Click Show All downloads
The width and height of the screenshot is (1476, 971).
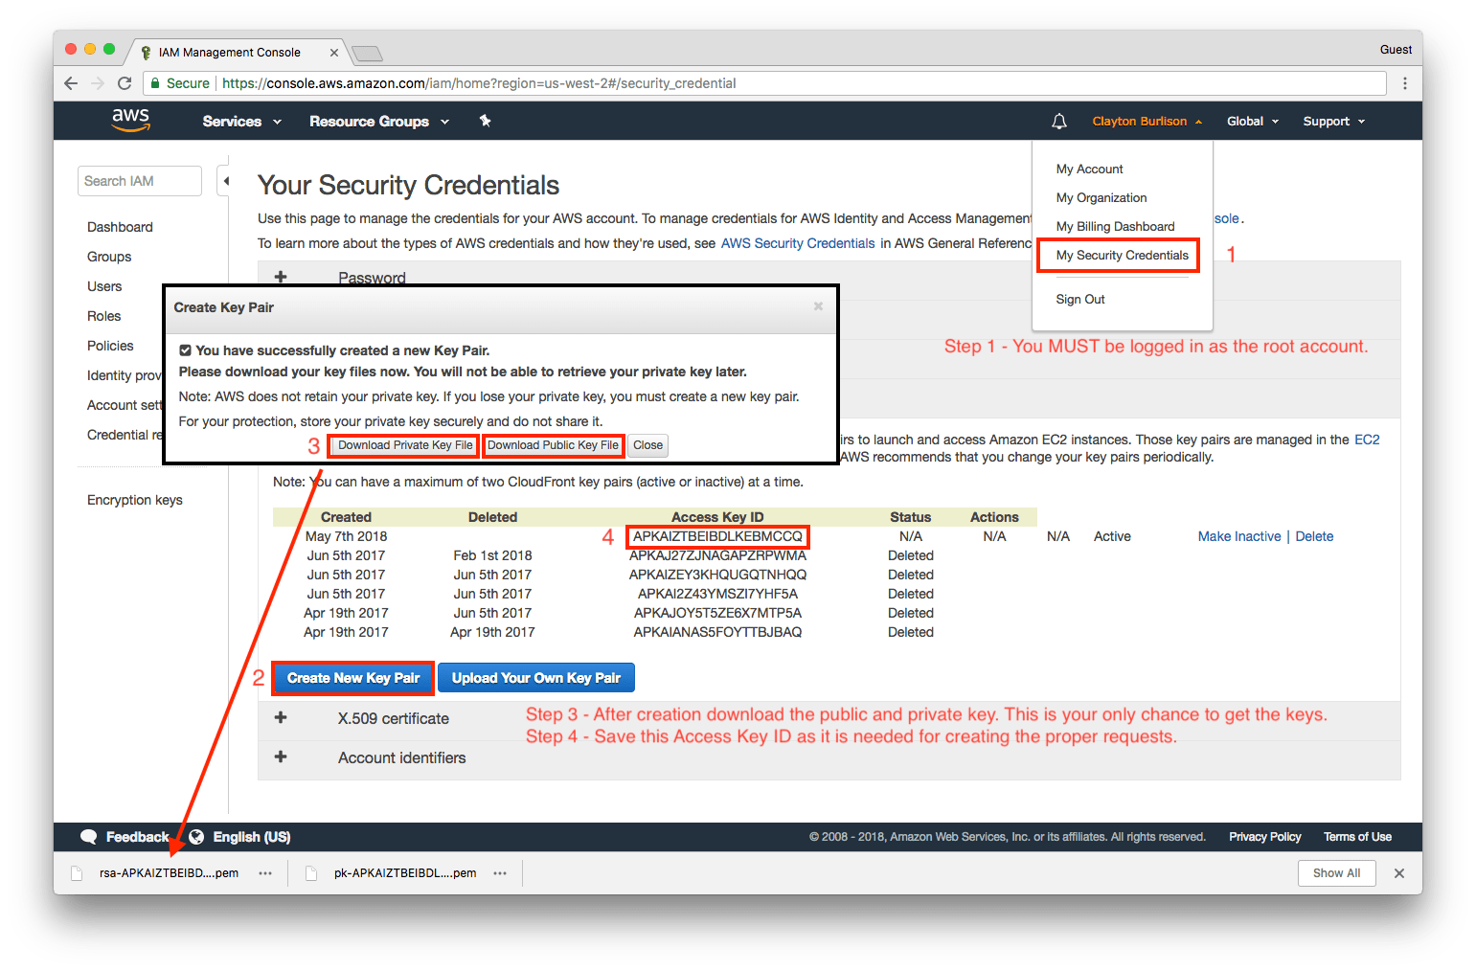point(1337,873)
